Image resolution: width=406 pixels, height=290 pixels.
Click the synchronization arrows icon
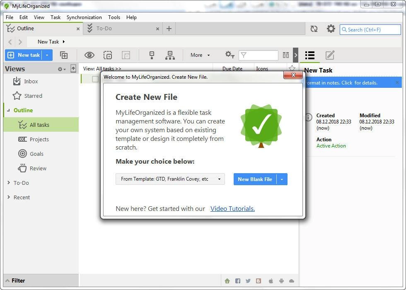tap(314, 29)
